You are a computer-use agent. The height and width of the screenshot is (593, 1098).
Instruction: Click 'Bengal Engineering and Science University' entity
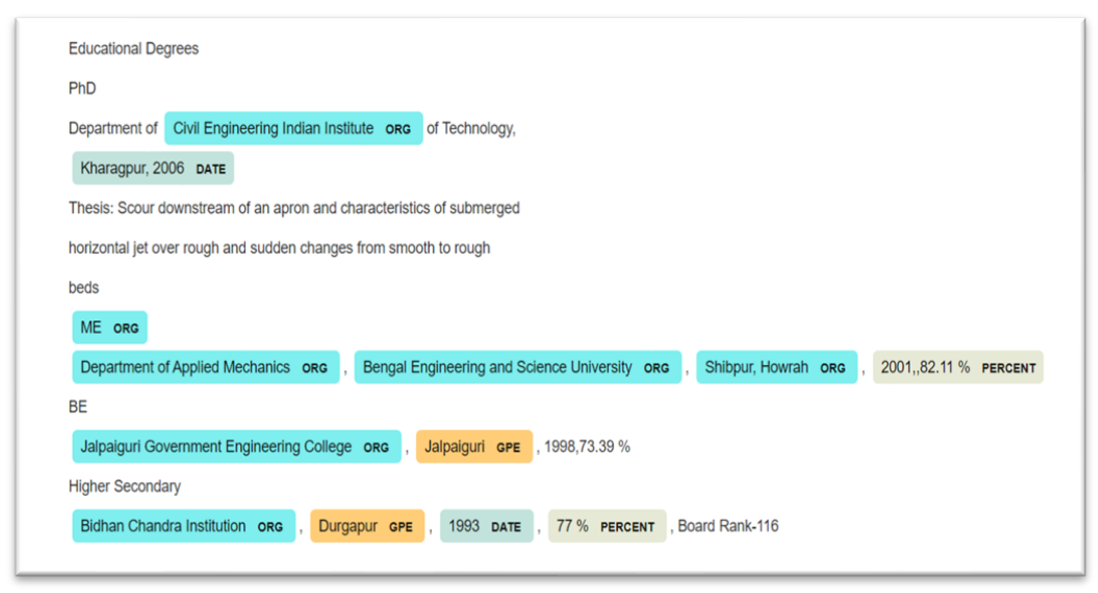[518, 367]
